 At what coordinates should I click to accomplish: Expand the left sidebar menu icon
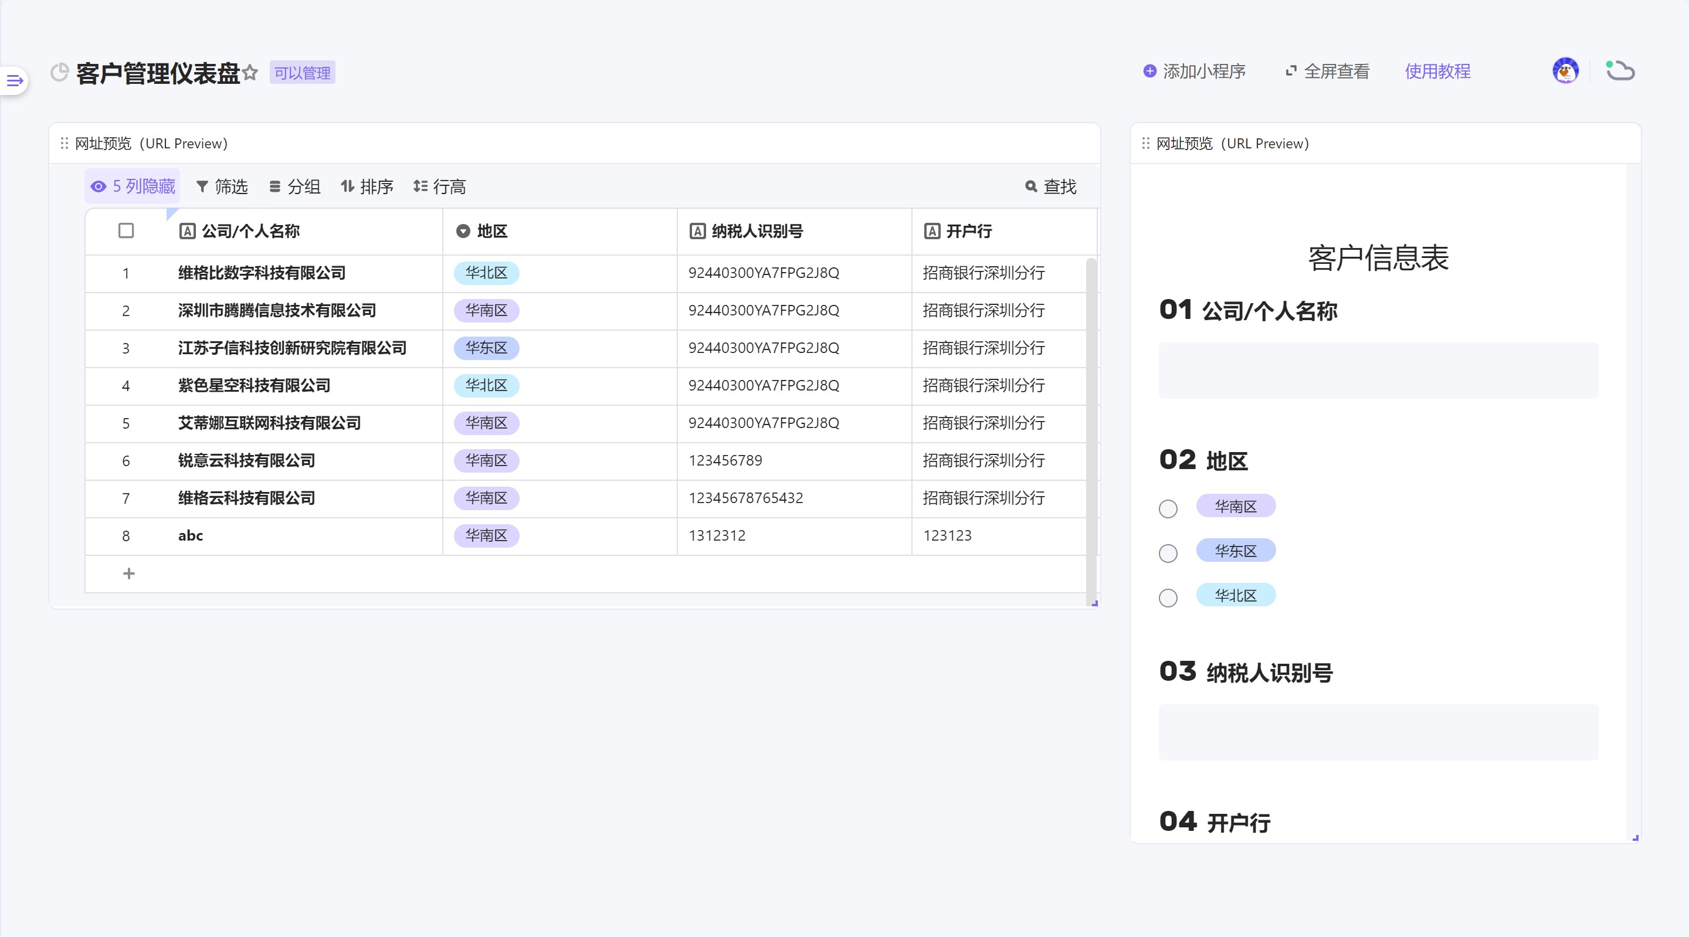[15, 81]
